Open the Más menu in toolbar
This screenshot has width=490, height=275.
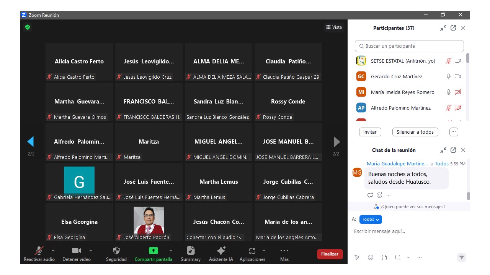pyautogui.click(x=284, y=251)
